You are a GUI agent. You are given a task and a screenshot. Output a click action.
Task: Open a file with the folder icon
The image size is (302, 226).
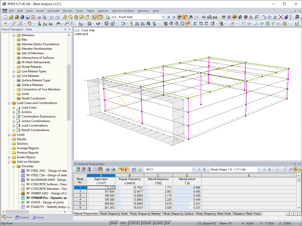(11, 17)
